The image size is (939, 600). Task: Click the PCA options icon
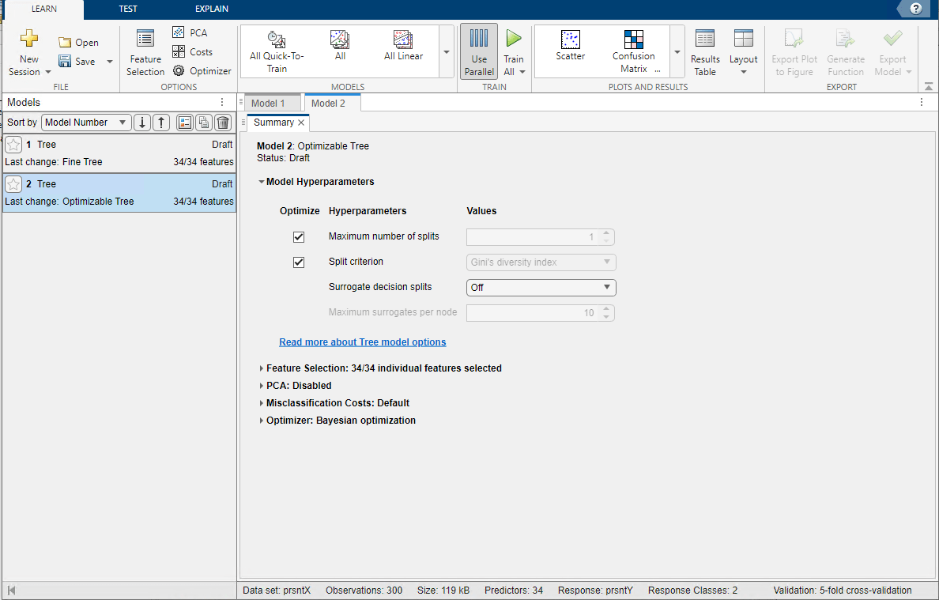point(179,32)
